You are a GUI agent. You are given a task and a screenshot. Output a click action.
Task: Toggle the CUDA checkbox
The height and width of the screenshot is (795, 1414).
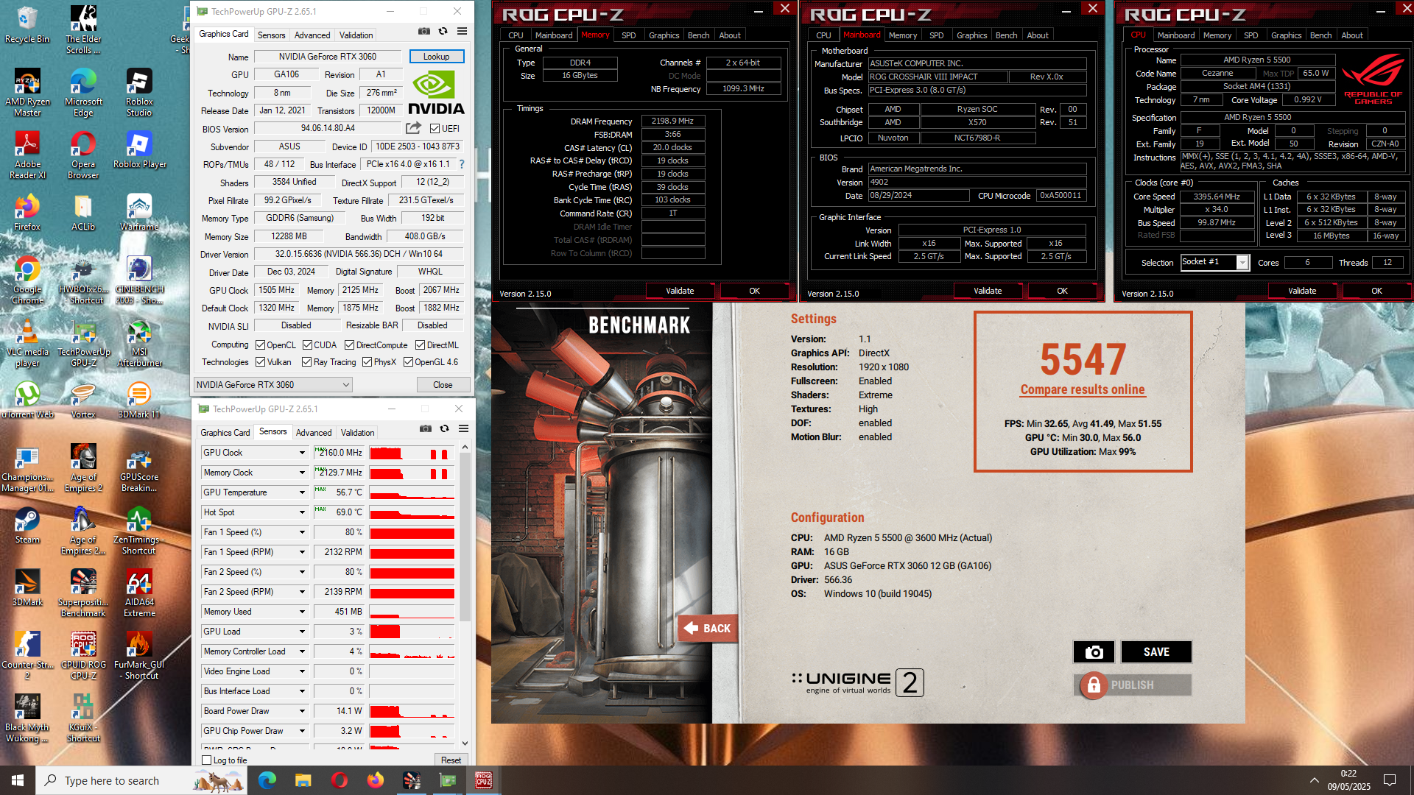click(307, 345)
